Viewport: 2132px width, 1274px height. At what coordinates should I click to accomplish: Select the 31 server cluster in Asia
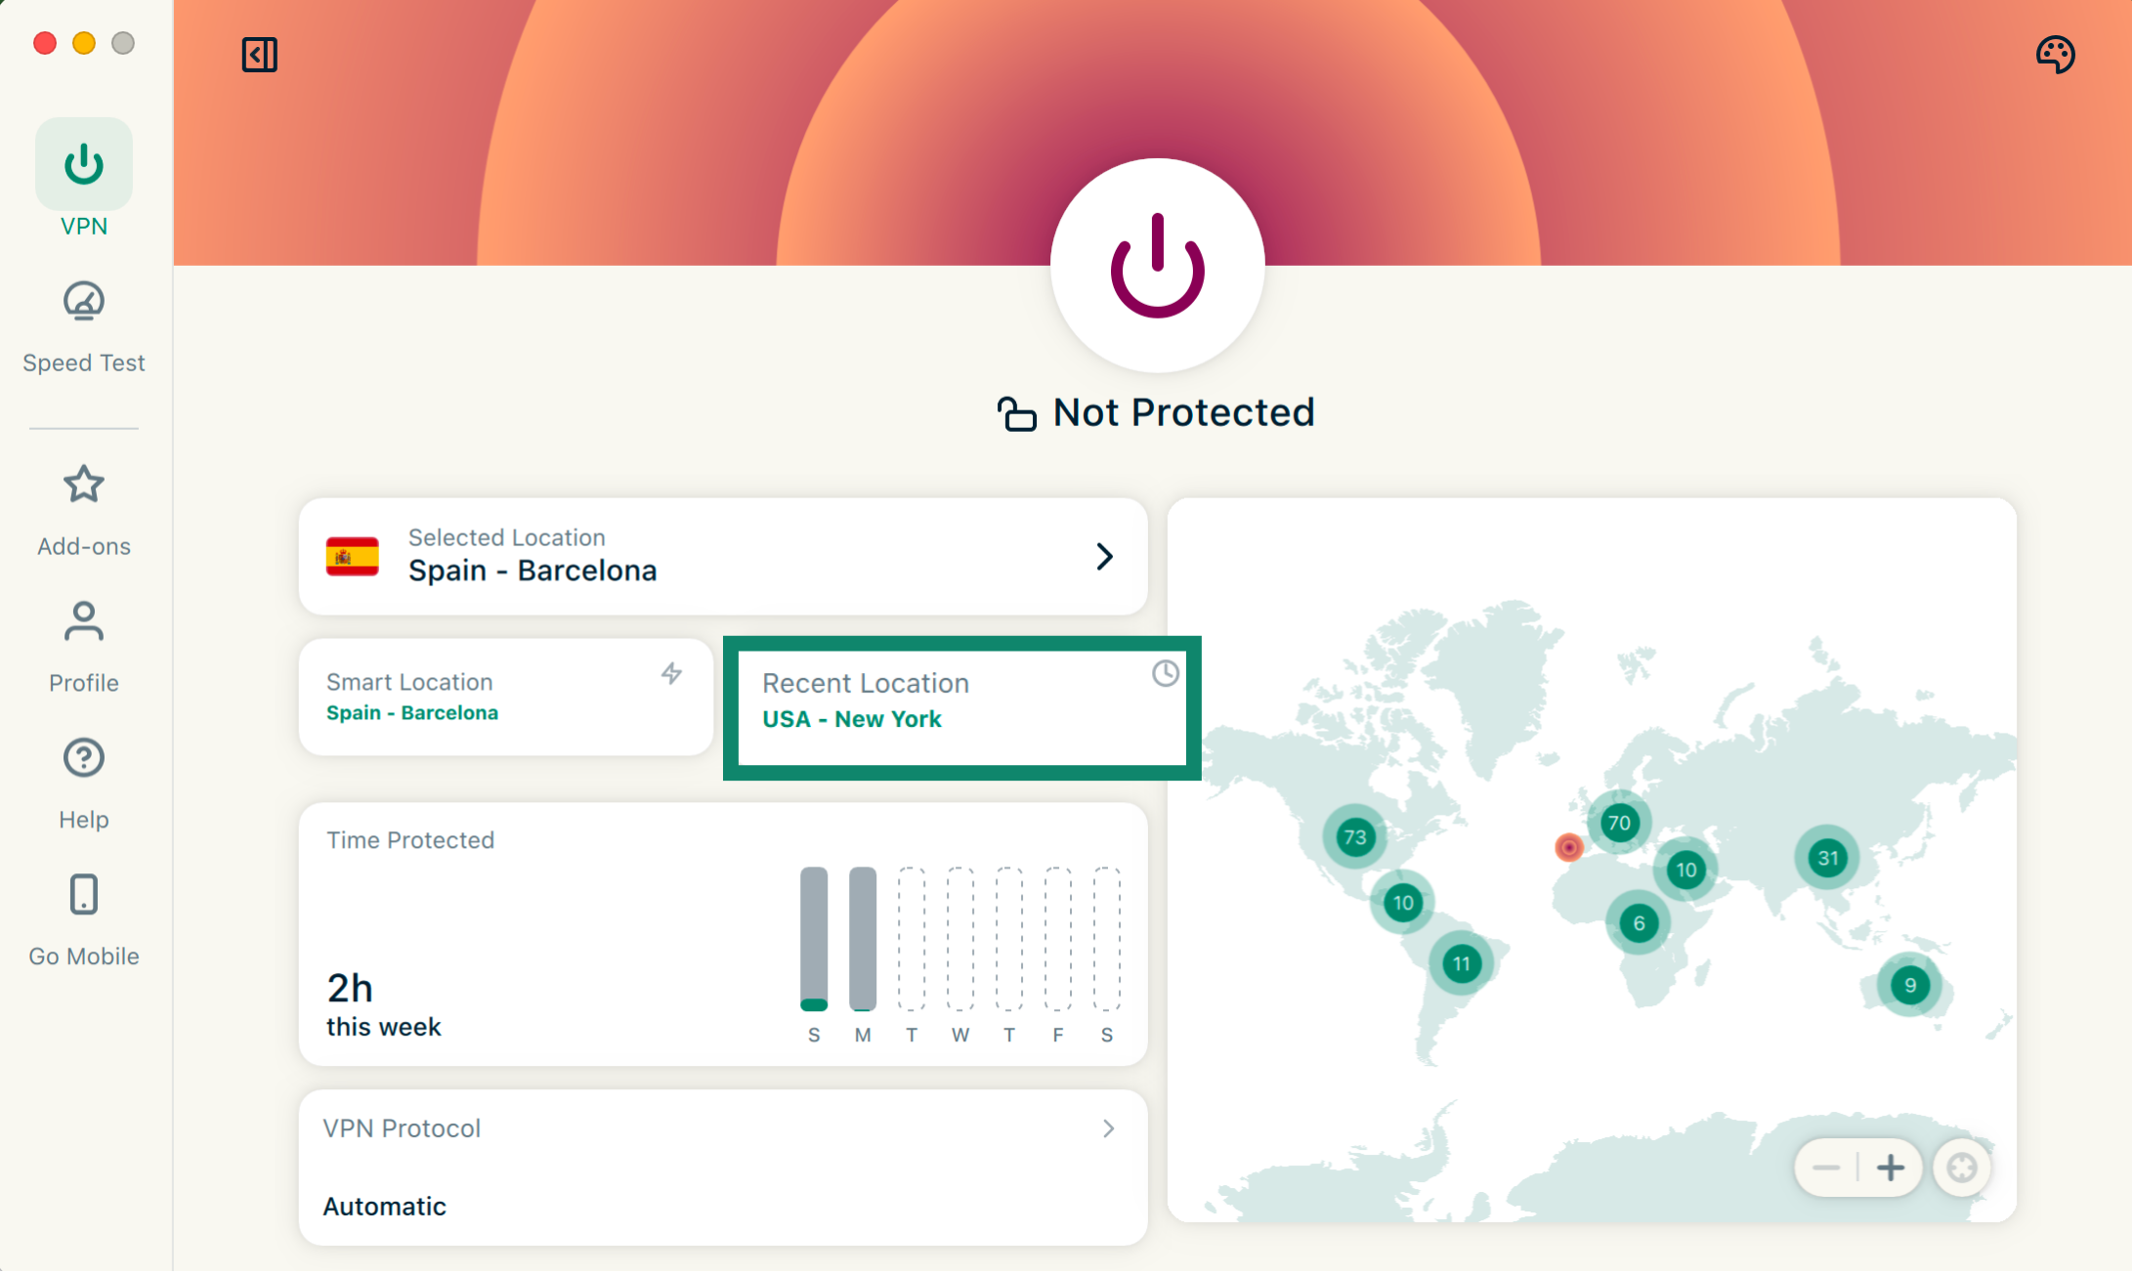[1827, 859]
